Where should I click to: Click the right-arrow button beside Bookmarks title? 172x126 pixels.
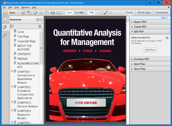click(x=41, y=20)
